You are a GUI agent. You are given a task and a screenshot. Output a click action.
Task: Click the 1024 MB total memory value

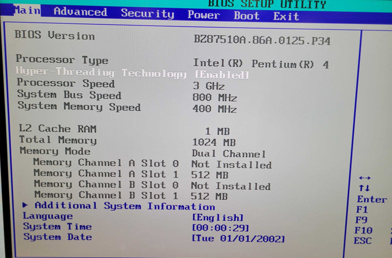click(x=214, y=142)
